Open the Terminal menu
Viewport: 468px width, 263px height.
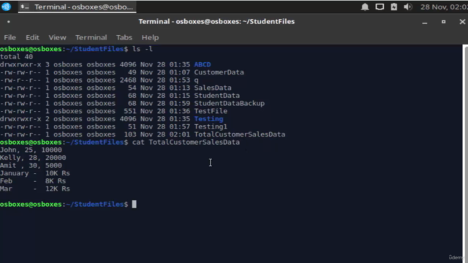(91, 37)
